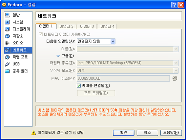Open 공유 폴더 (Shared Folders) icon

(7, 71)
